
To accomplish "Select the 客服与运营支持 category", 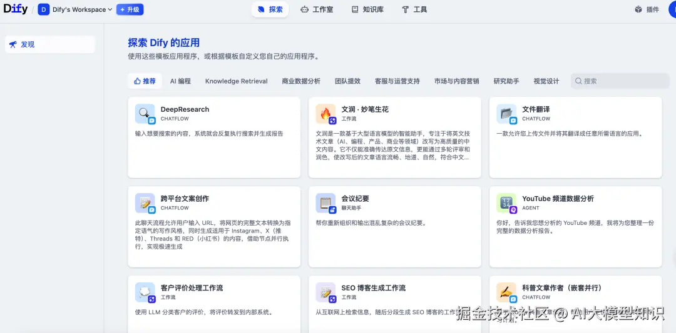I will pos(397,81).
